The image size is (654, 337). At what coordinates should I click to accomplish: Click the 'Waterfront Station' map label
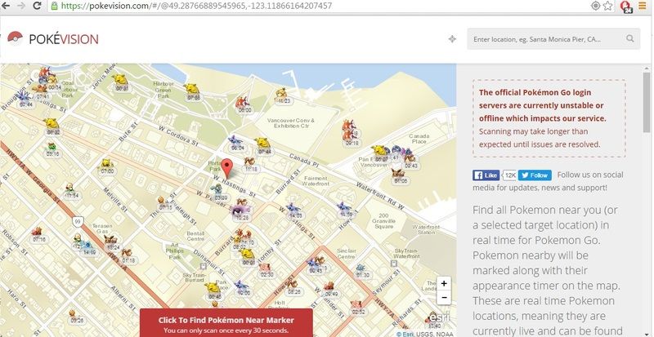point(426,229)
